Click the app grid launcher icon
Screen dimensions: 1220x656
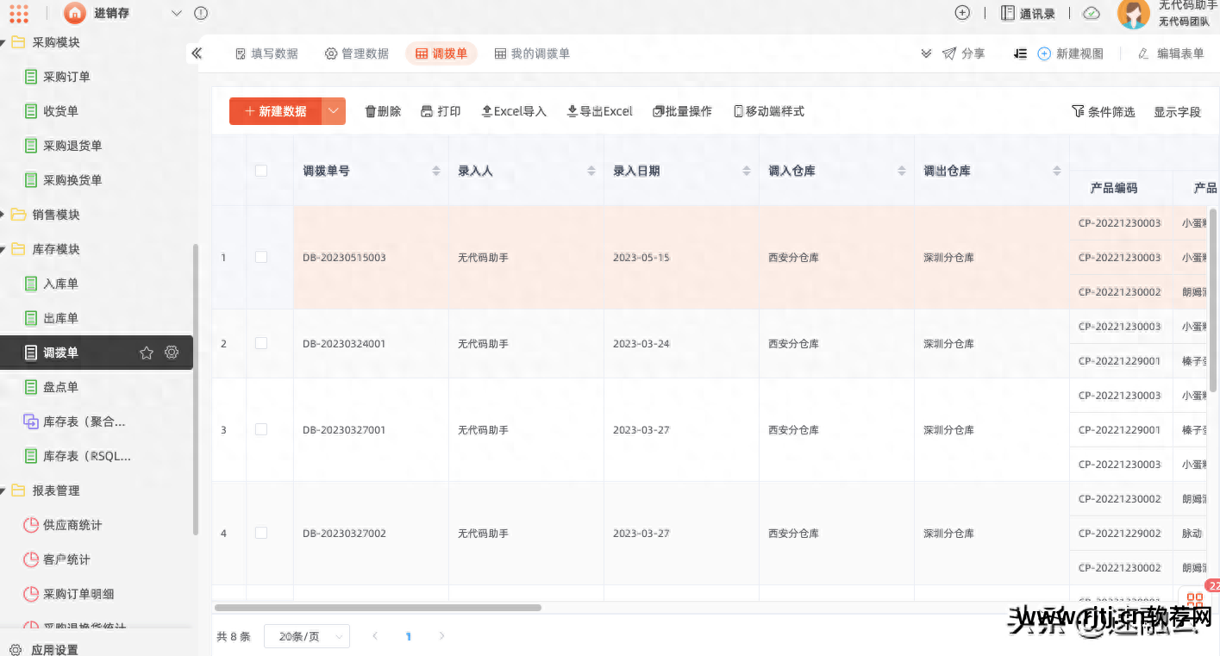click(19, 13)
